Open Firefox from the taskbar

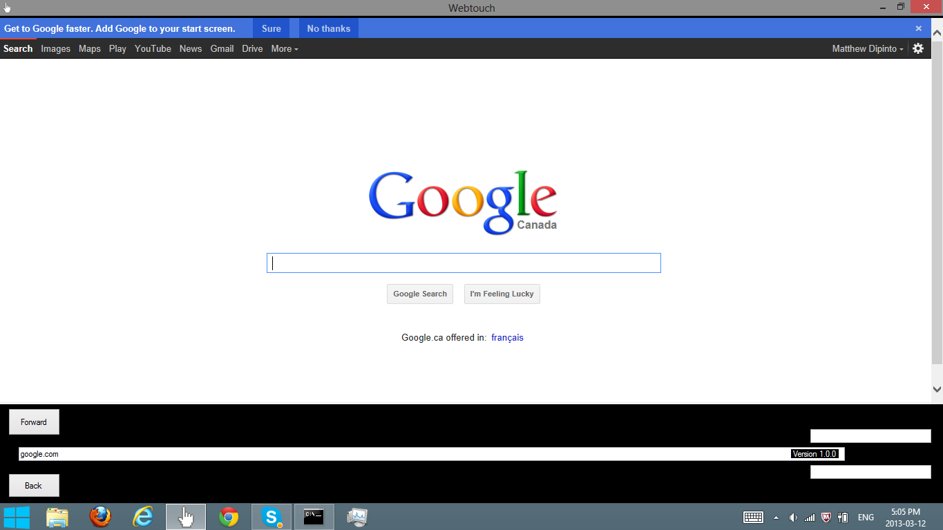100,517
